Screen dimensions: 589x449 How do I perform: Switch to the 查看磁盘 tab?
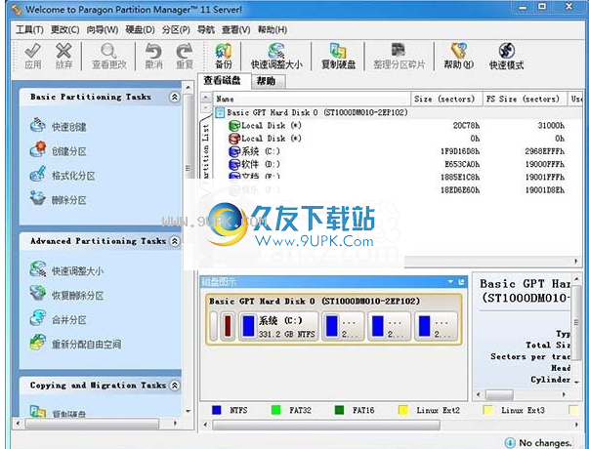[223, 80]
